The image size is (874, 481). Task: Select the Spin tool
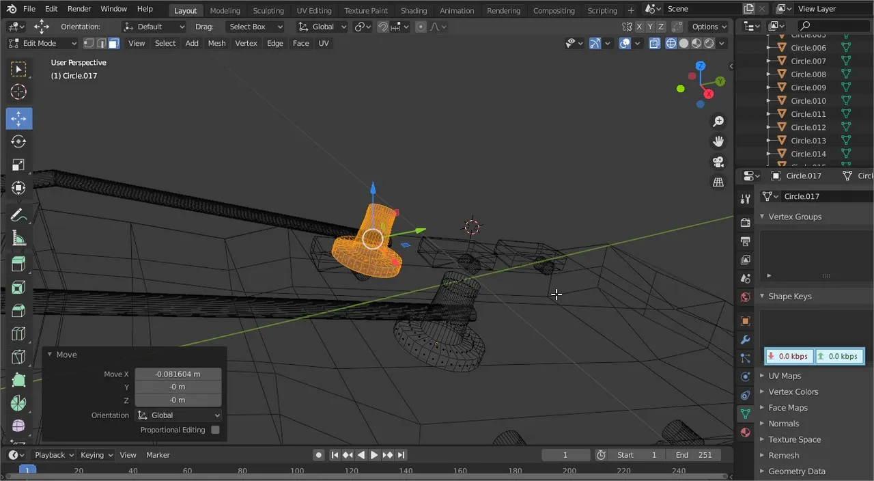click(18, 404)
